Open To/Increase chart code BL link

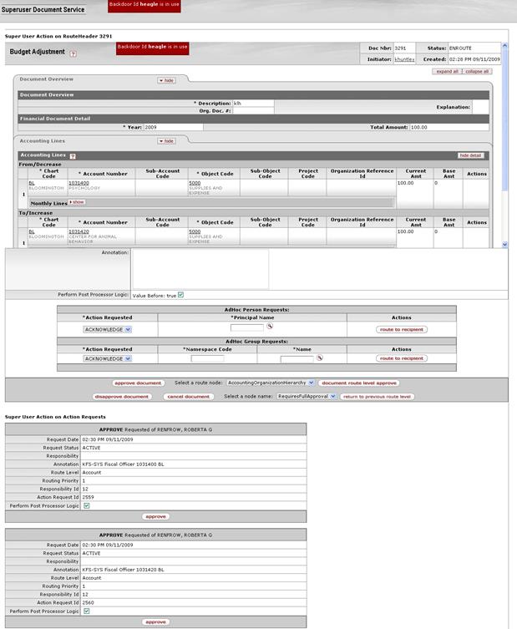click(x=32, y=231)
